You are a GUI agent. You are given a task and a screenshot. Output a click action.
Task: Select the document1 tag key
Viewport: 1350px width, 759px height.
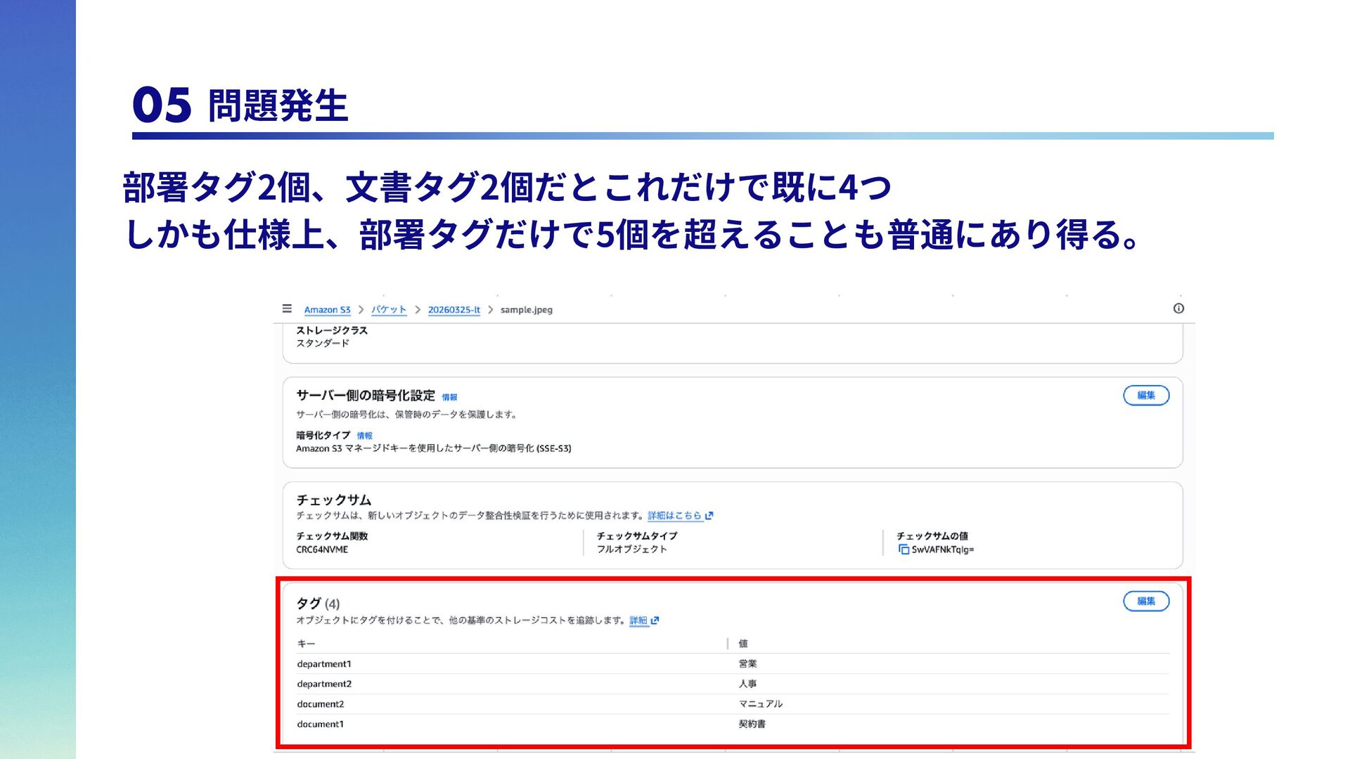point(321,725)
